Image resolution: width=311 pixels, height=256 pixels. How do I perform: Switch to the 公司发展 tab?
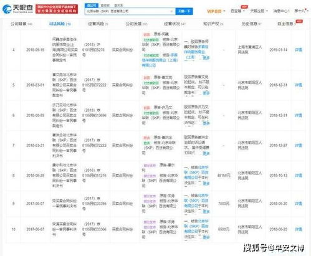click(x=136, y=24)
